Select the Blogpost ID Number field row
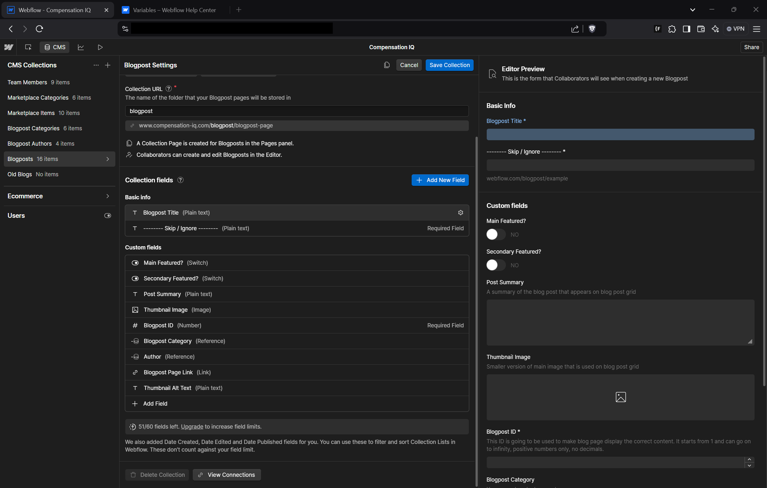This screenshot has height=488, width=767. point(297,325)
